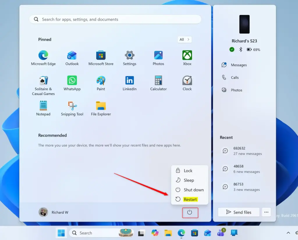Image resolution: width=298 pixels, height=240 pixels.
Task: Open conversation 48658 with 6 new messages
Action: pos(244,169)
